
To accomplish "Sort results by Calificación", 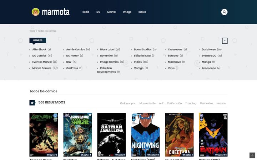I will 174,103.
